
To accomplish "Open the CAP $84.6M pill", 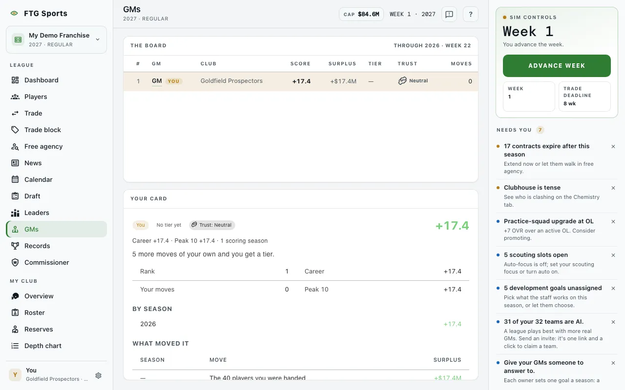I will click(361, 14).
